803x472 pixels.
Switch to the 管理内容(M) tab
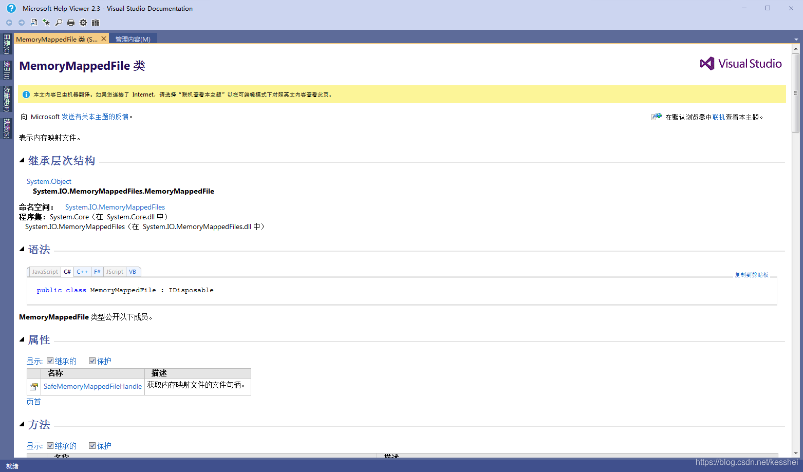[133, 39]
